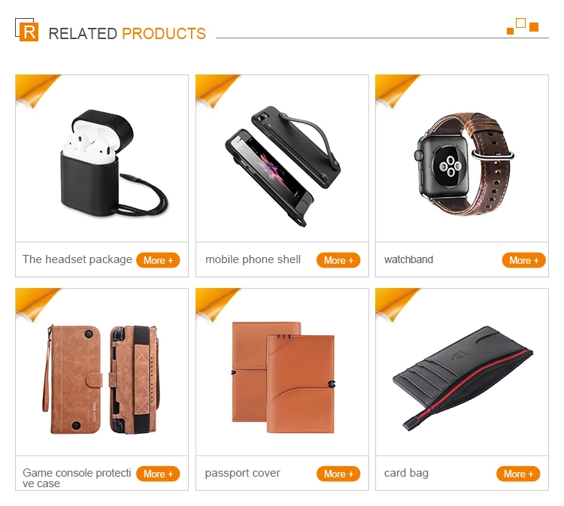Screen dimensions: 564x506
Task: Click More + for card bag
Action: tap(518, 474)
